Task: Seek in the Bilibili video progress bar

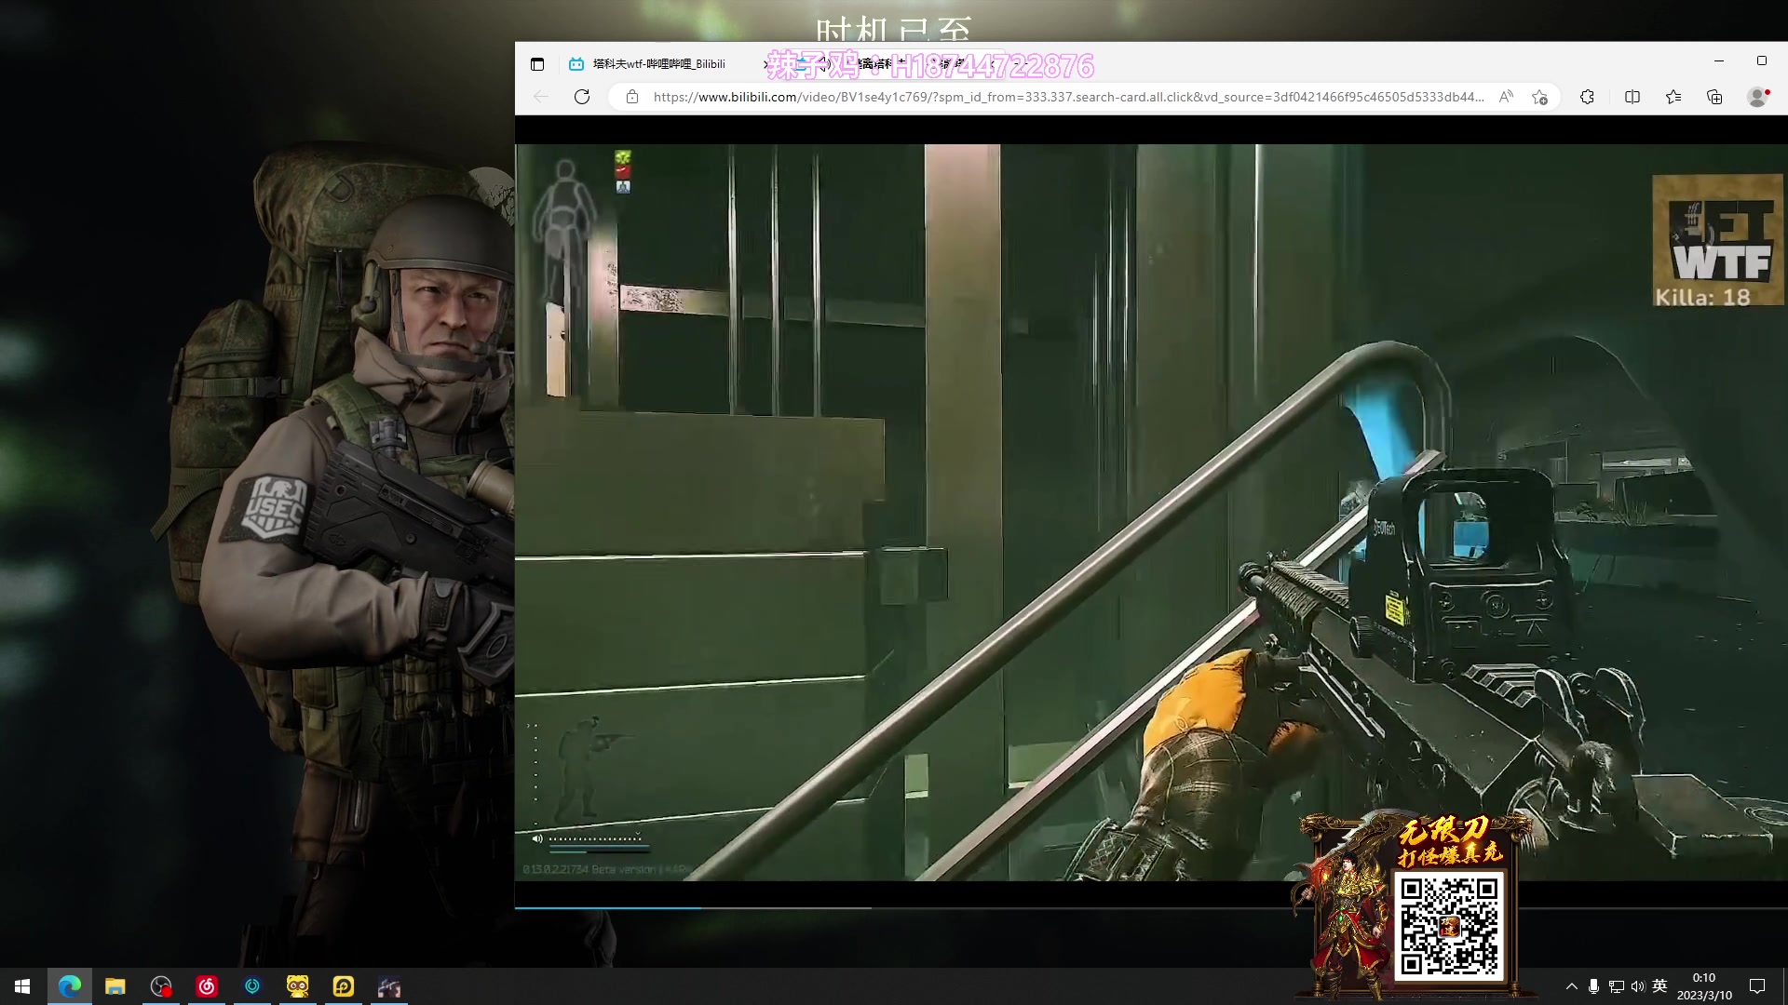Action: tap(1151, 907)
